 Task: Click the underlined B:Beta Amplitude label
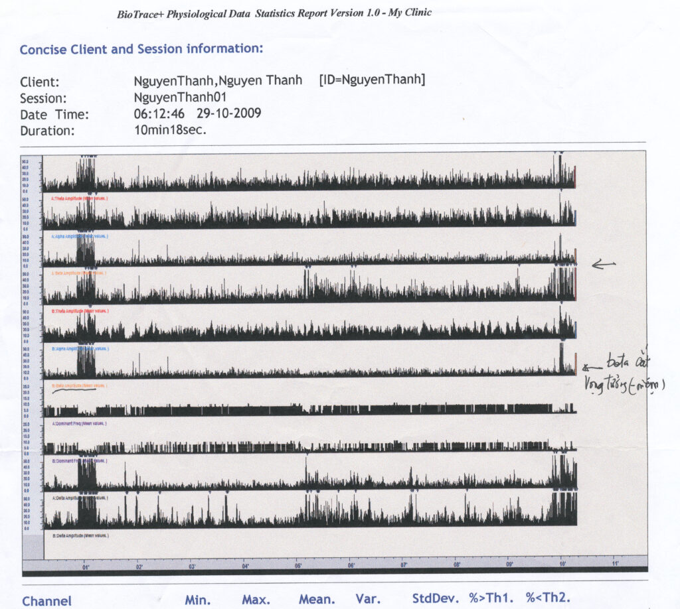click(x=79, y=385)
